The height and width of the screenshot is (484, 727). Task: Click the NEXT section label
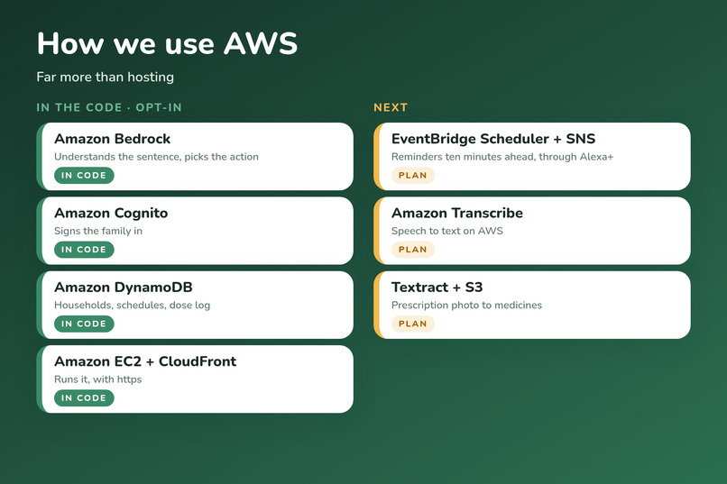(x=391, y=107)
